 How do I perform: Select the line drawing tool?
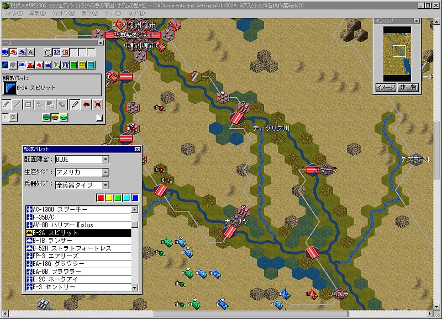17,105
